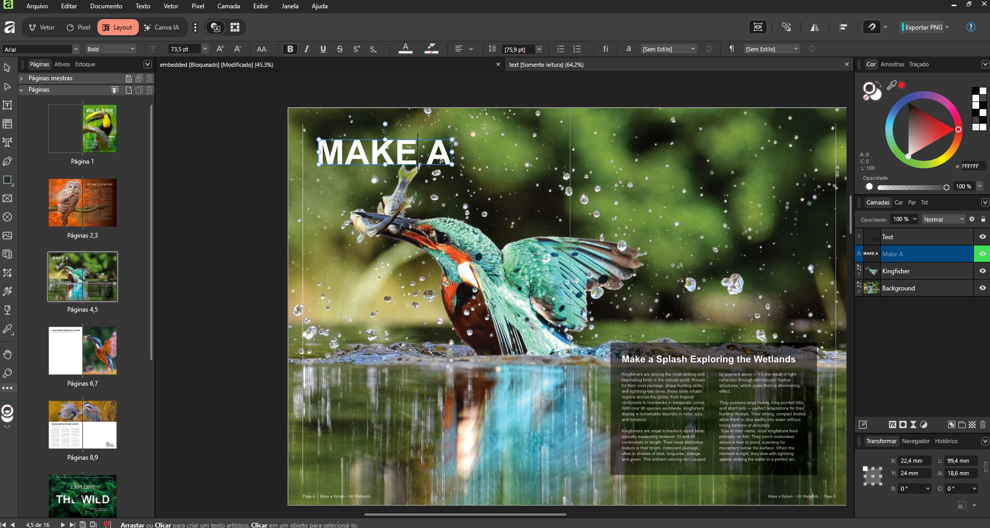Screen dimensions: 990x528
Task: Apply Italic formatting to text
Action: 307,49
